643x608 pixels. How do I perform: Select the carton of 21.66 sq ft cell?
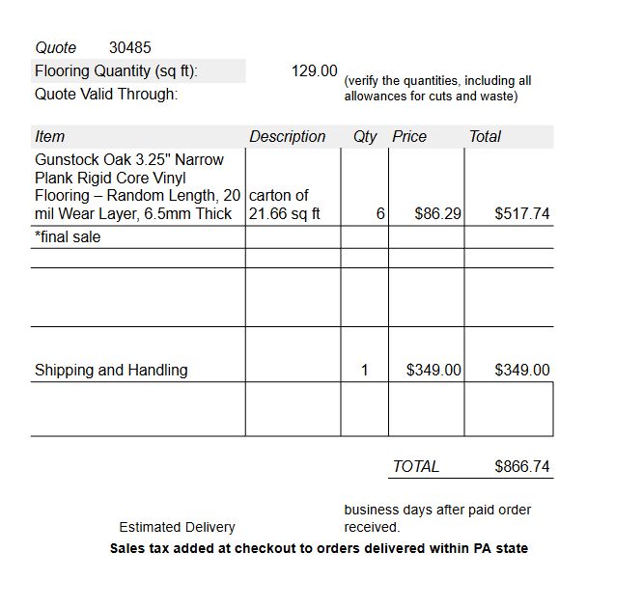coord(293,186)
